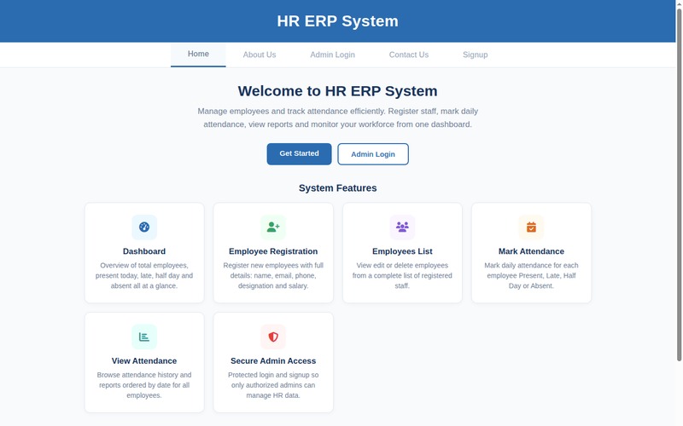Click the Employee Registration add-user icon
The height and width of the screenshot is (426, 683).
273,227
